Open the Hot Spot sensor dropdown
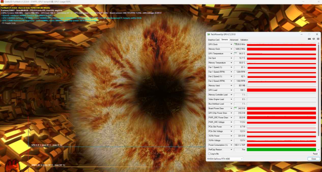This screenshot has width=322, height=172. [x=231, y=58]
